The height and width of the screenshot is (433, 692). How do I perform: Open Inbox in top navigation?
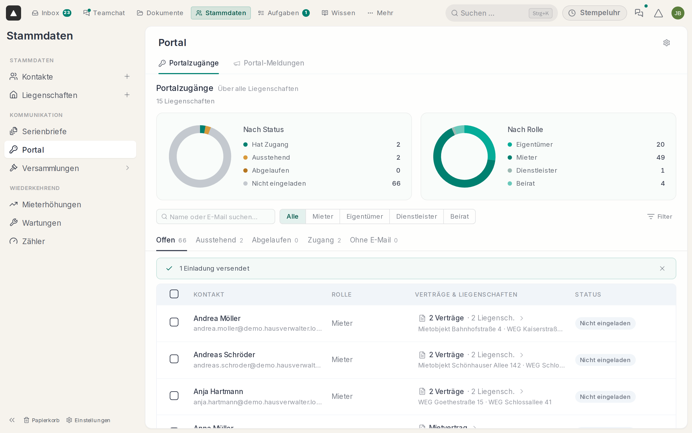pyautogui.click(x=51, y=13)
